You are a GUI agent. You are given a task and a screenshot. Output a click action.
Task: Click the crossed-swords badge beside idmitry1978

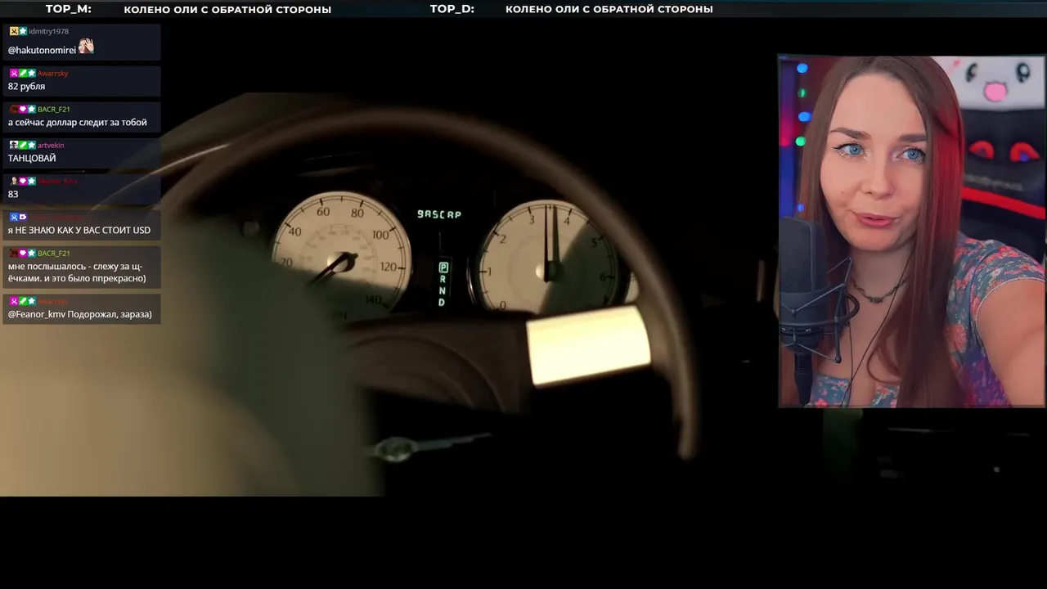[14, 31]
